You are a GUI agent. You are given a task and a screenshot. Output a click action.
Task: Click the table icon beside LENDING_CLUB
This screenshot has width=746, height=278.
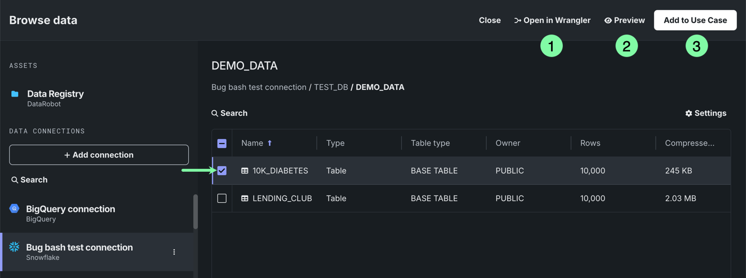[245, 198]
